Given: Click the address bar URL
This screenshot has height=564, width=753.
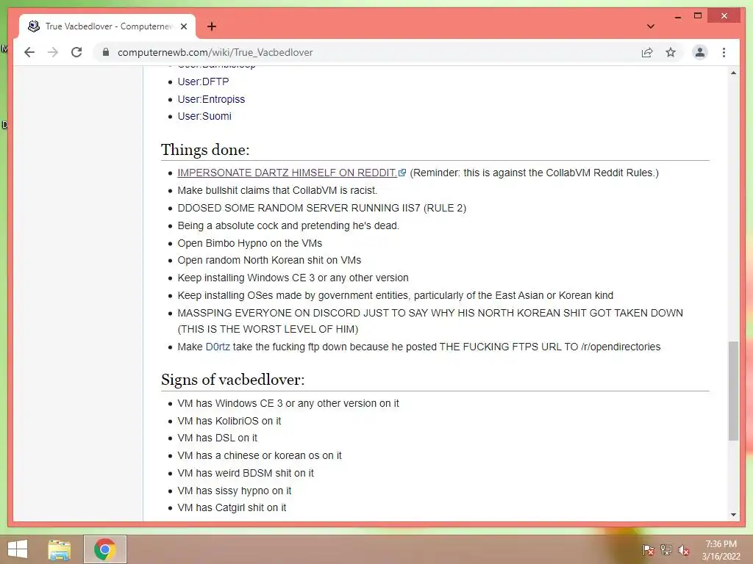Looking at the screenshot, I should click(215, 52).
